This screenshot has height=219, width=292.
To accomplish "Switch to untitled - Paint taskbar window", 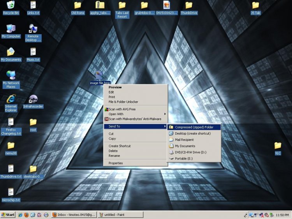I will [120, 215].
